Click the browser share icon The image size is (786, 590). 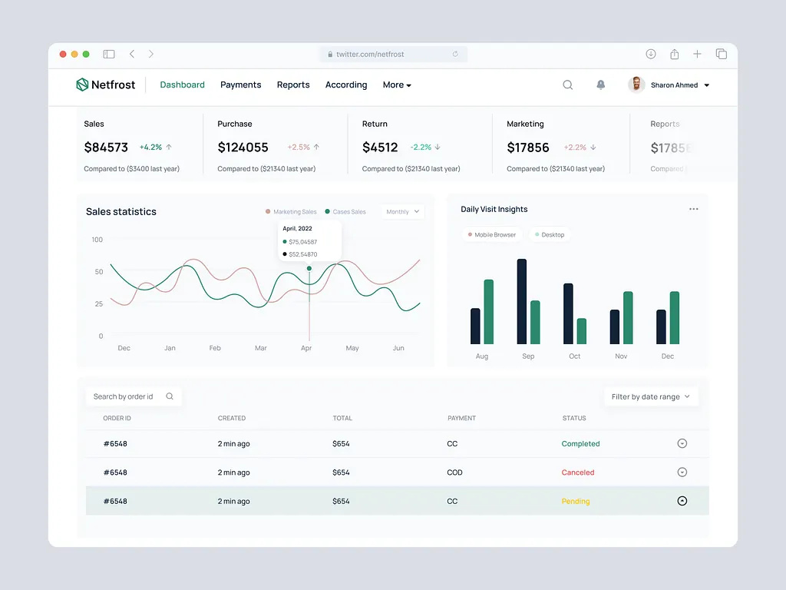click(674, 54)
